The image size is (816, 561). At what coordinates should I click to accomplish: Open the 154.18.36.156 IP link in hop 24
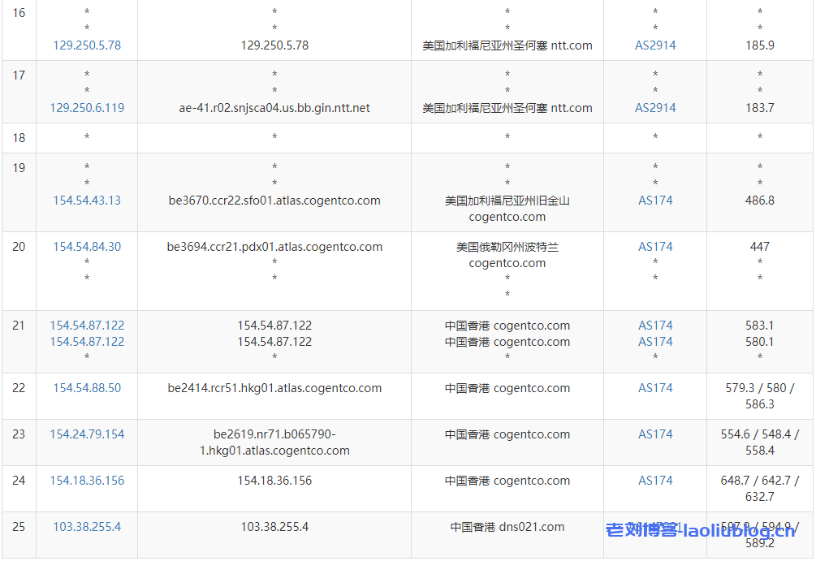tap(87, 481)
